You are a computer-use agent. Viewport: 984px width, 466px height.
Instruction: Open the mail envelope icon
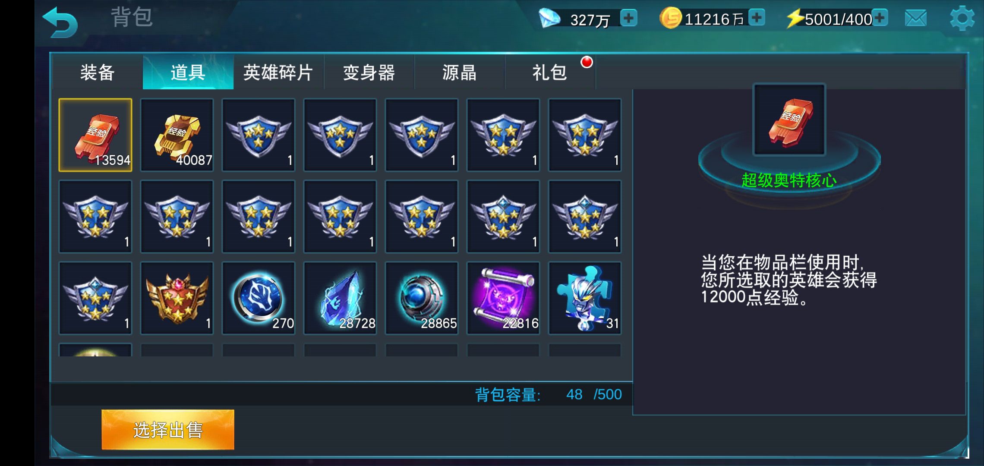915,18
